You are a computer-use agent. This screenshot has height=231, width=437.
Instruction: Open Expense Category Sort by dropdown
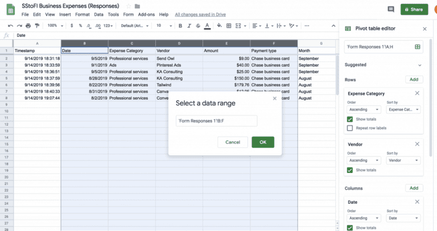(x=403, y=109)
